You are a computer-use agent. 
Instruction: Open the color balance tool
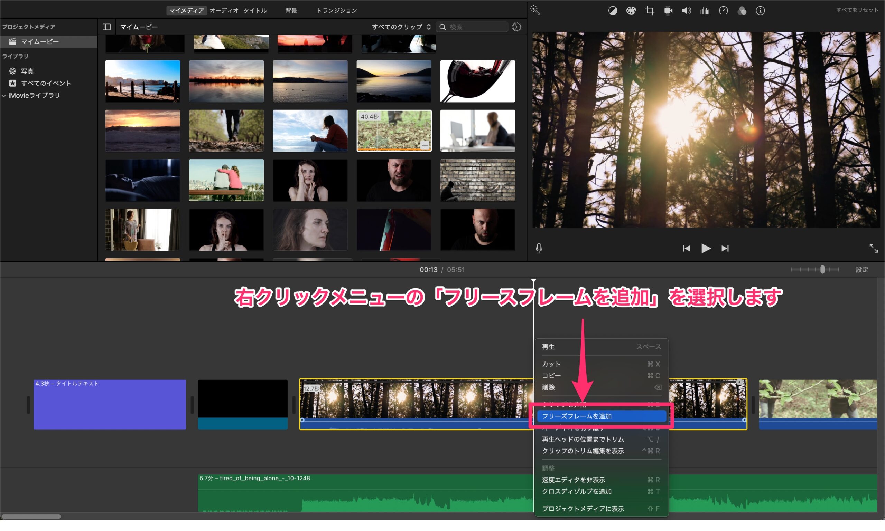point(613,11)
